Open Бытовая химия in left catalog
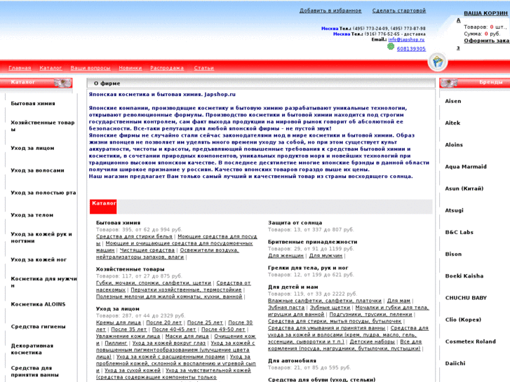 click(33, 103)
